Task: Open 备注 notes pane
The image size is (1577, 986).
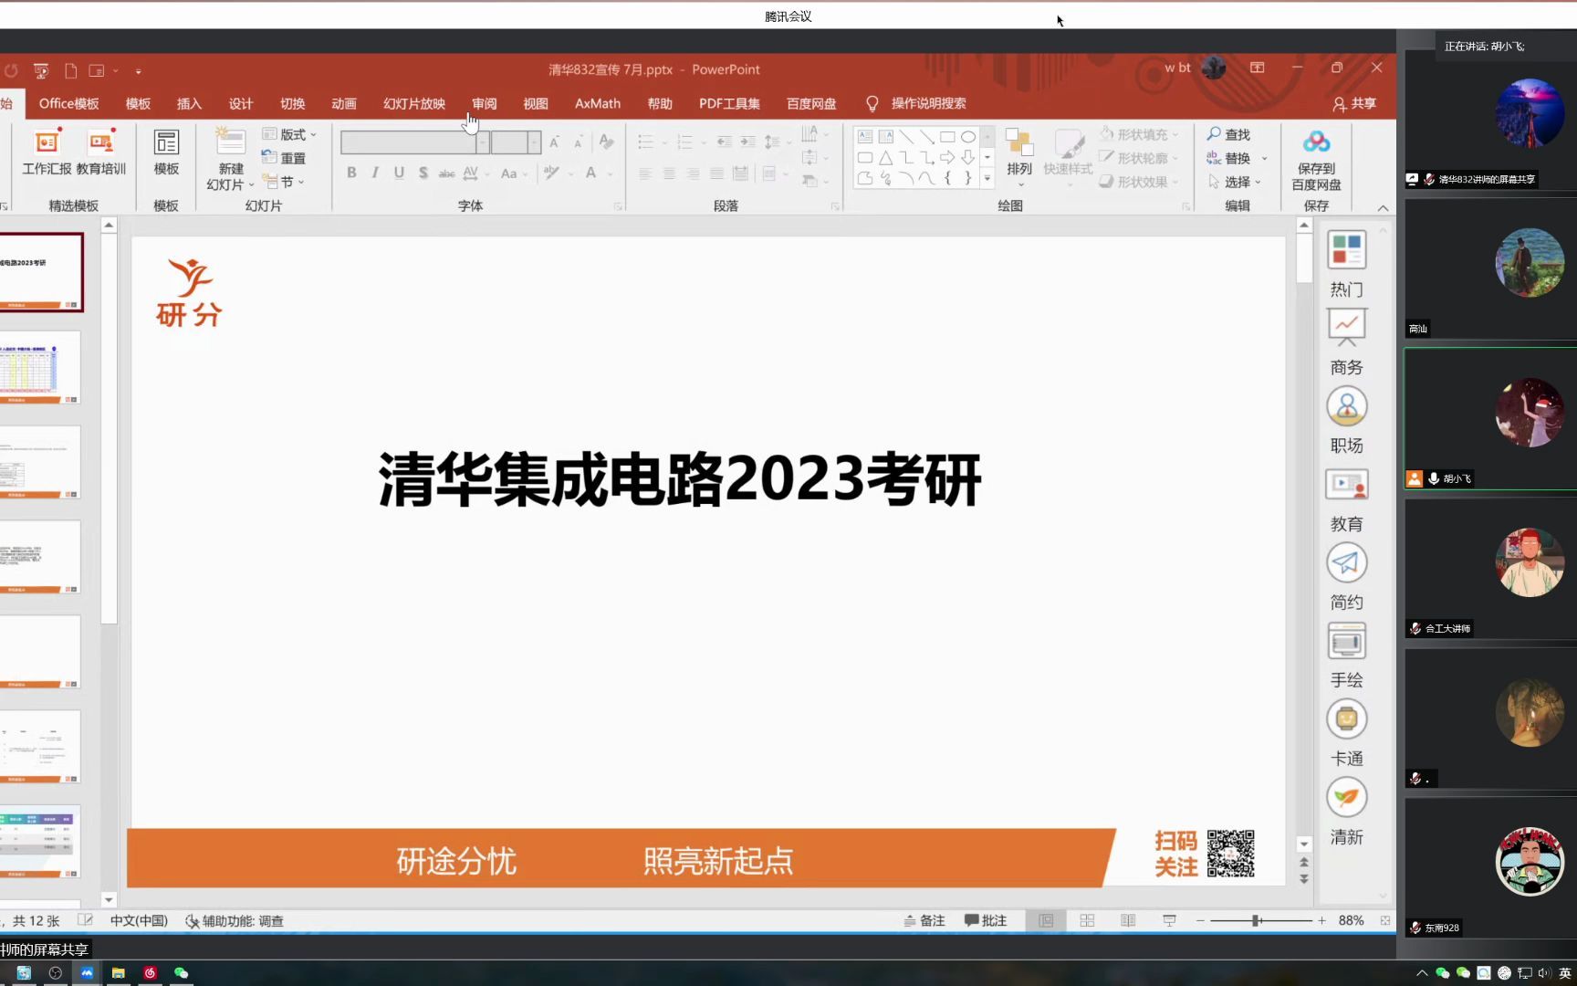Action: (x=924, y=920)
